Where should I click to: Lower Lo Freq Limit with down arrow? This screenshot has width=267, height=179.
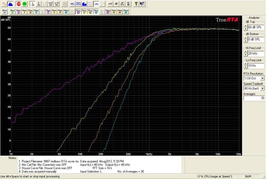[246, 67]
